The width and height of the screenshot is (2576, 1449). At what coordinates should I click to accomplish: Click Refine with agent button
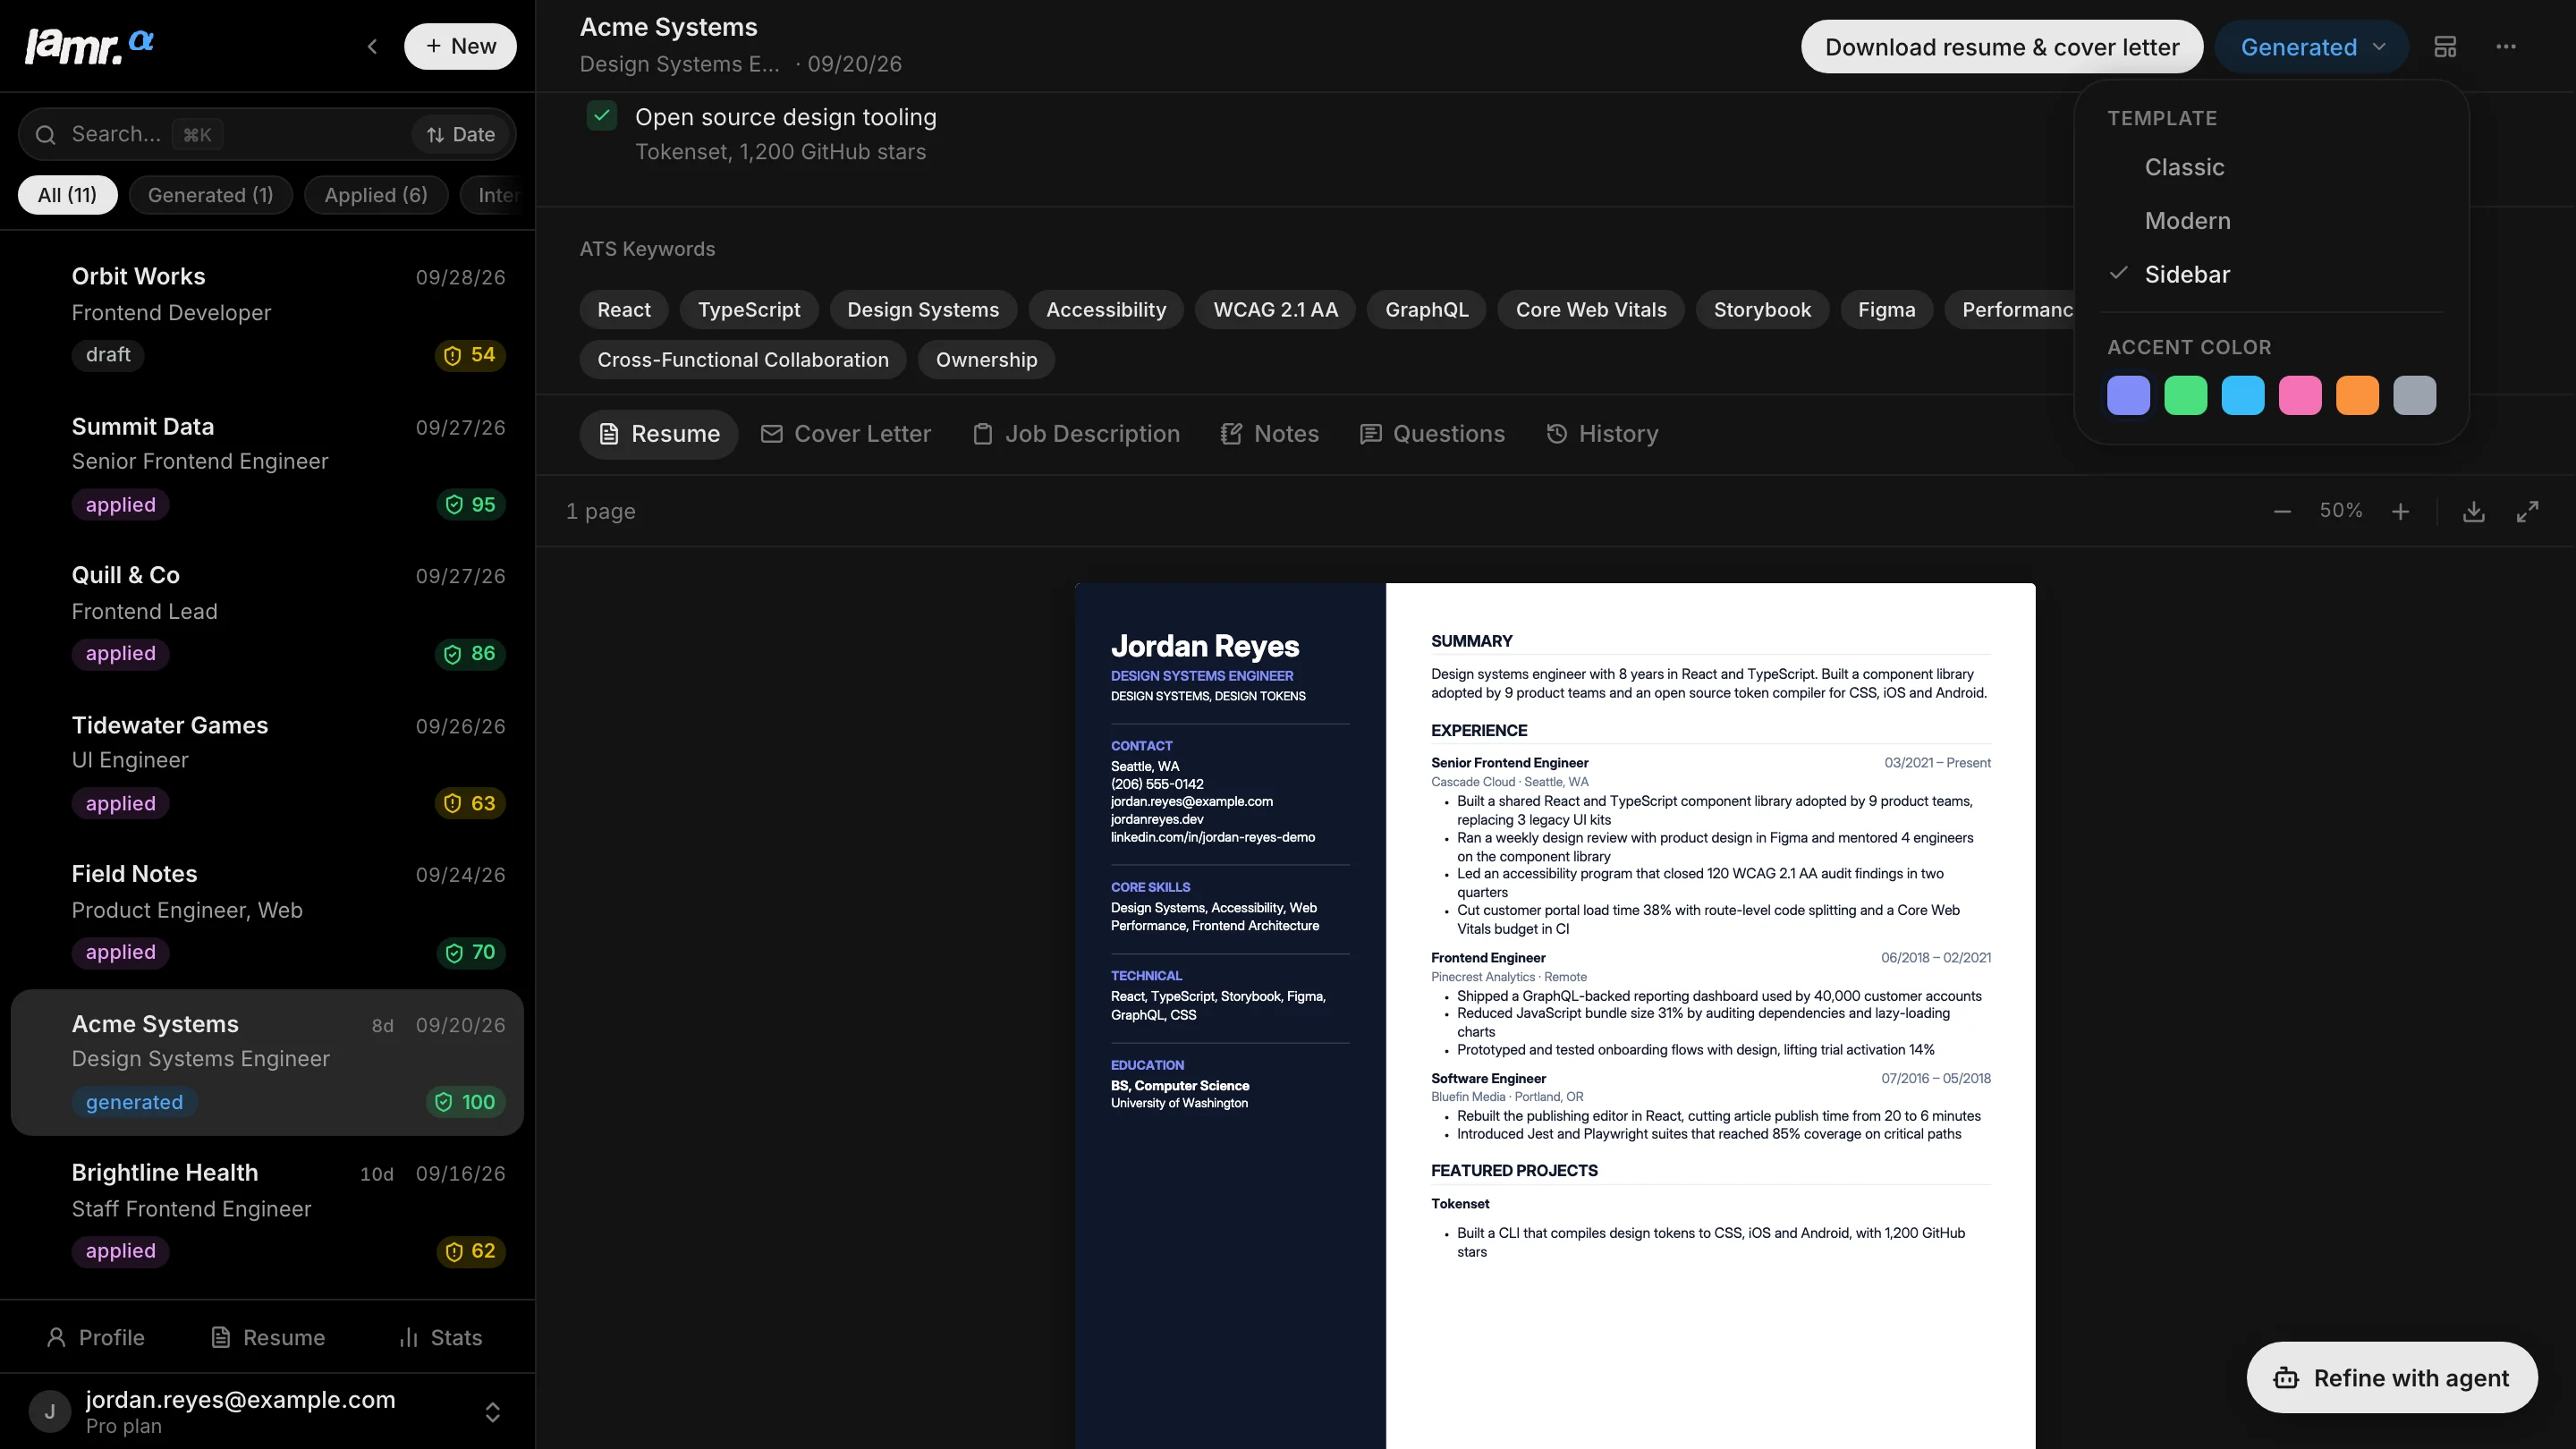click(x=2392, y=1378)
